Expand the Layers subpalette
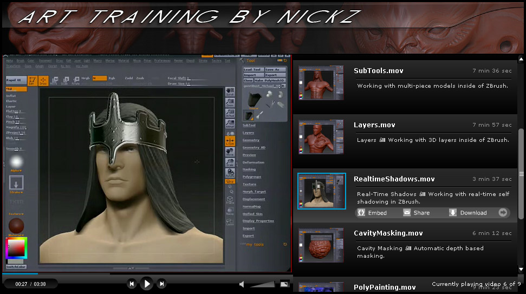Viewport: 526px width, 294px height. pos(248,133)
